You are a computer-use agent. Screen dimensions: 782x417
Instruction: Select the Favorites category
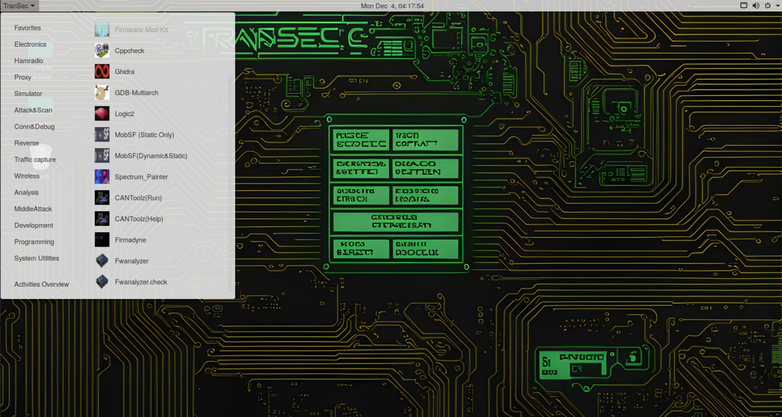(x=28, y=28)
